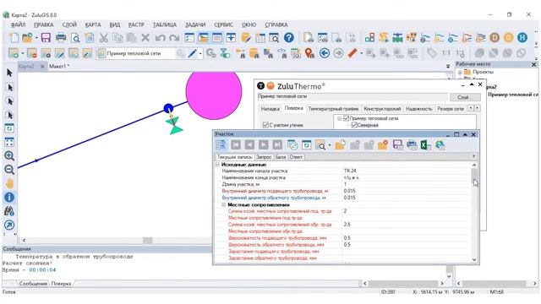Click the green valve icon in the top toolbar
Viewport: 541px width, 304px height.
397,37
